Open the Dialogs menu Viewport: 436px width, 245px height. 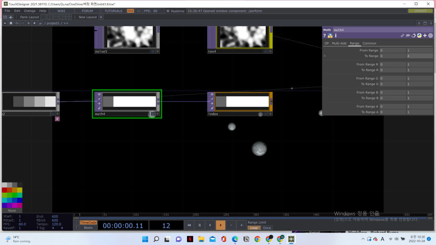click(x=30, y=11)
